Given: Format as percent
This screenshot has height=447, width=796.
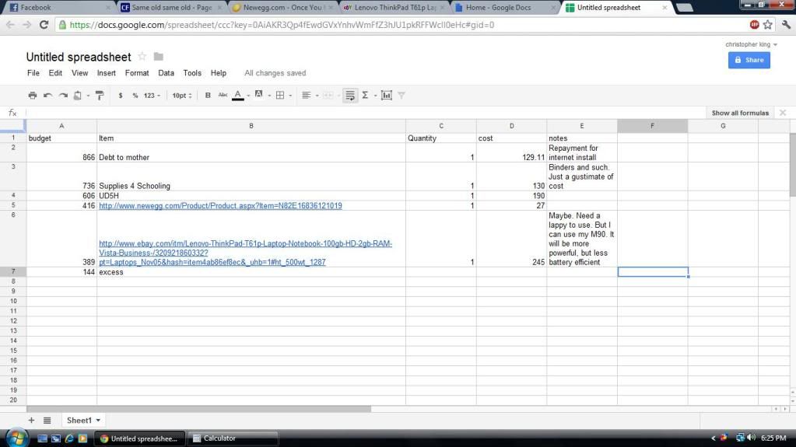Looking at the screenshot, I should pyautogui.click(x=135, y=96).
